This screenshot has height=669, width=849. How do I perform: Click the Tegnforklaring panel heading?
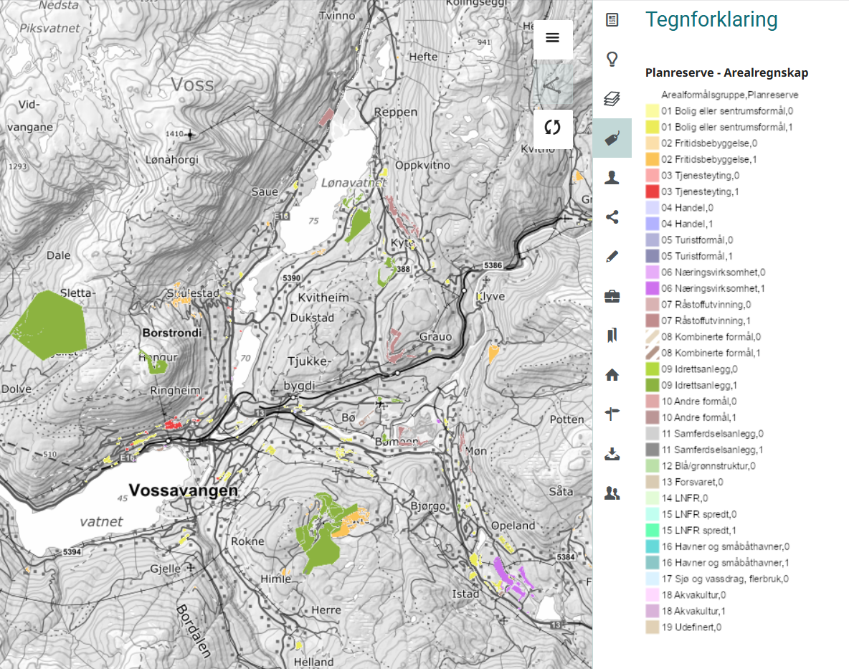(711, 19)
